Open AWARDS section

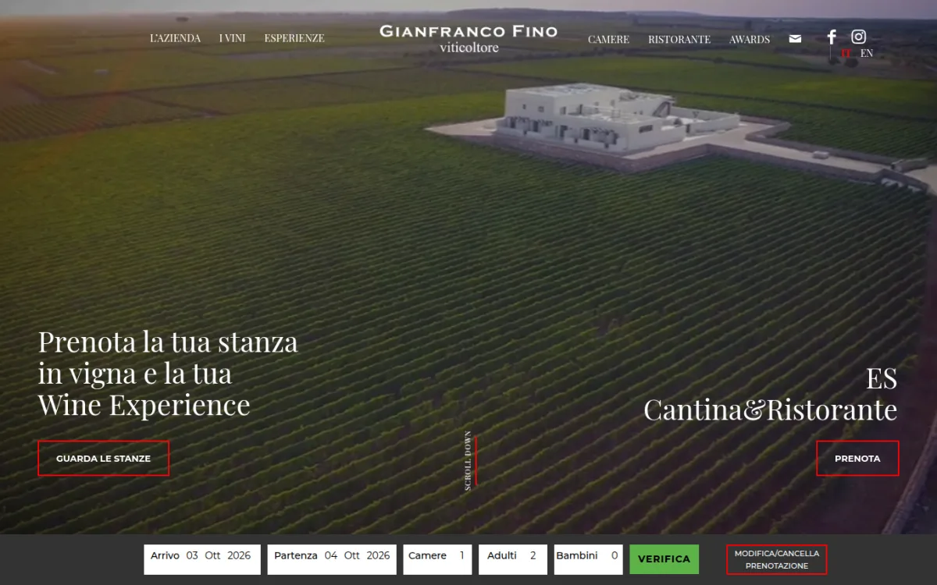[x=750, y=39]
